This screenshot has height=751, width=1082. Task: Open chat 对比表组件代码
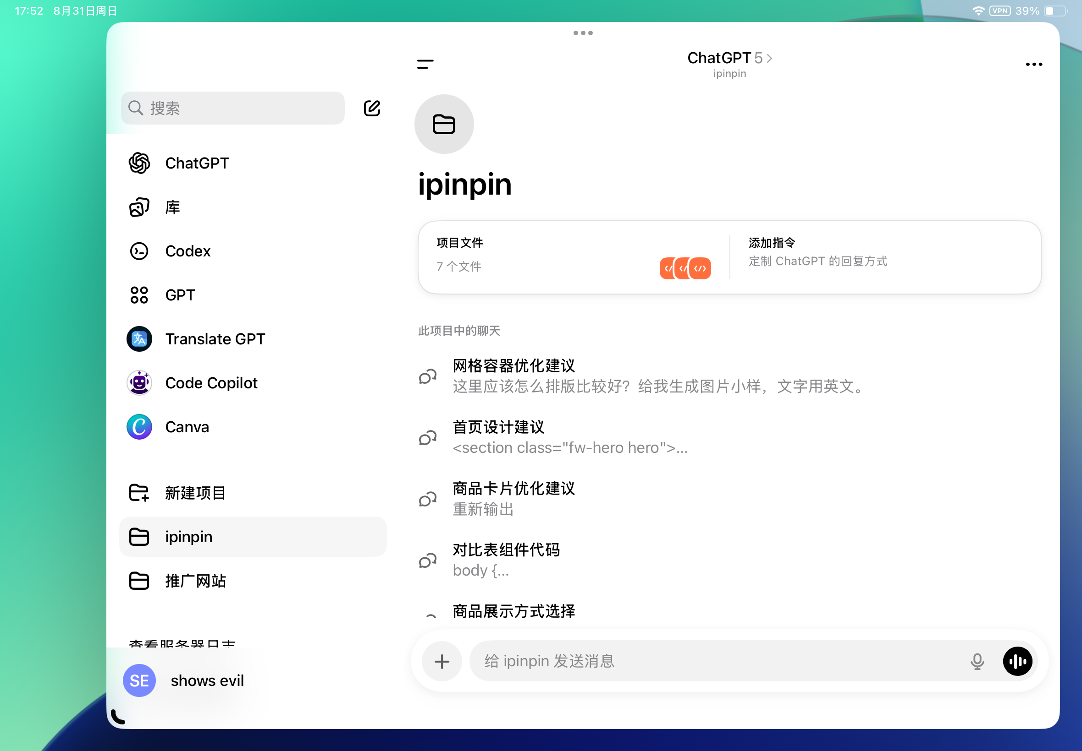pyautogui.click(x=729, y=561)
